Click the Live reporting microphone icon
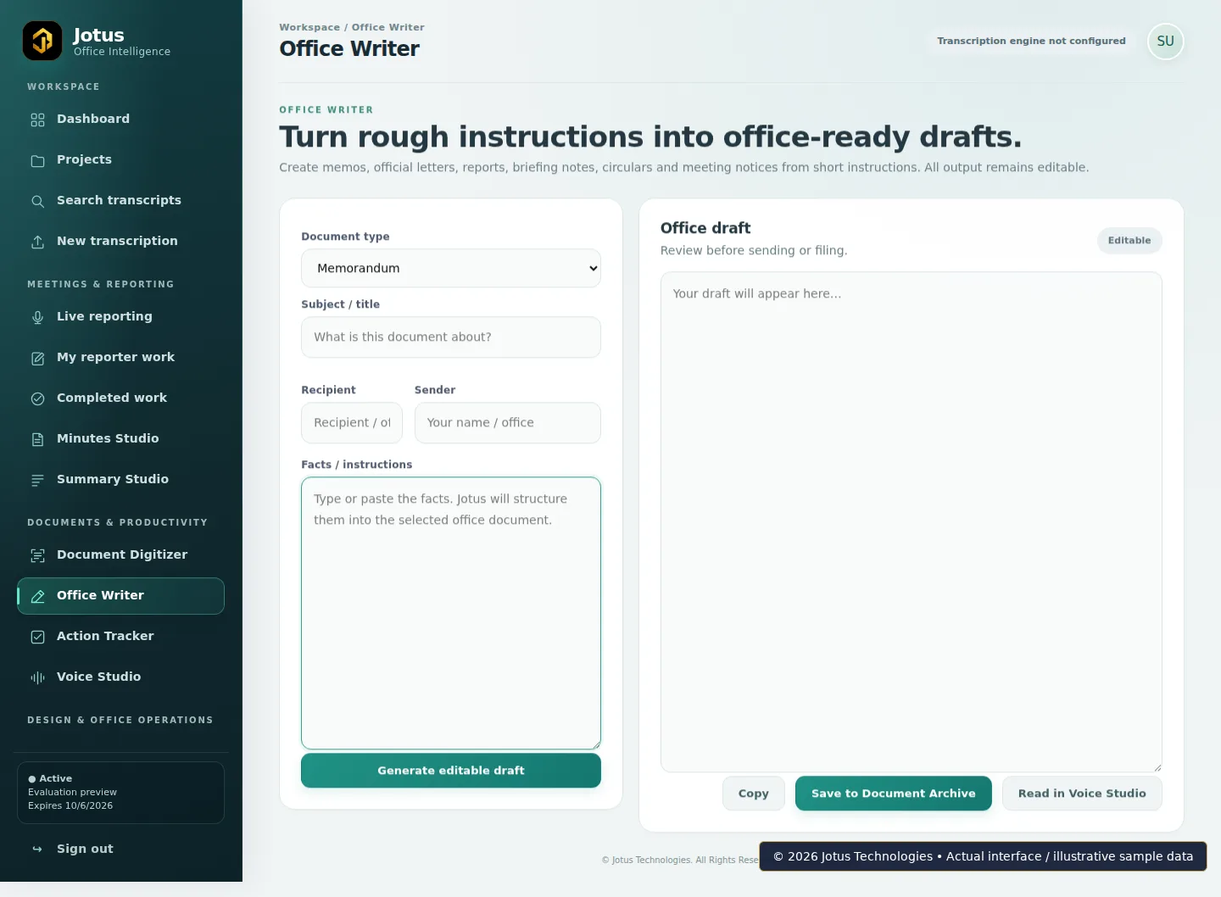The image size is (1221, 897). point(37,317)
